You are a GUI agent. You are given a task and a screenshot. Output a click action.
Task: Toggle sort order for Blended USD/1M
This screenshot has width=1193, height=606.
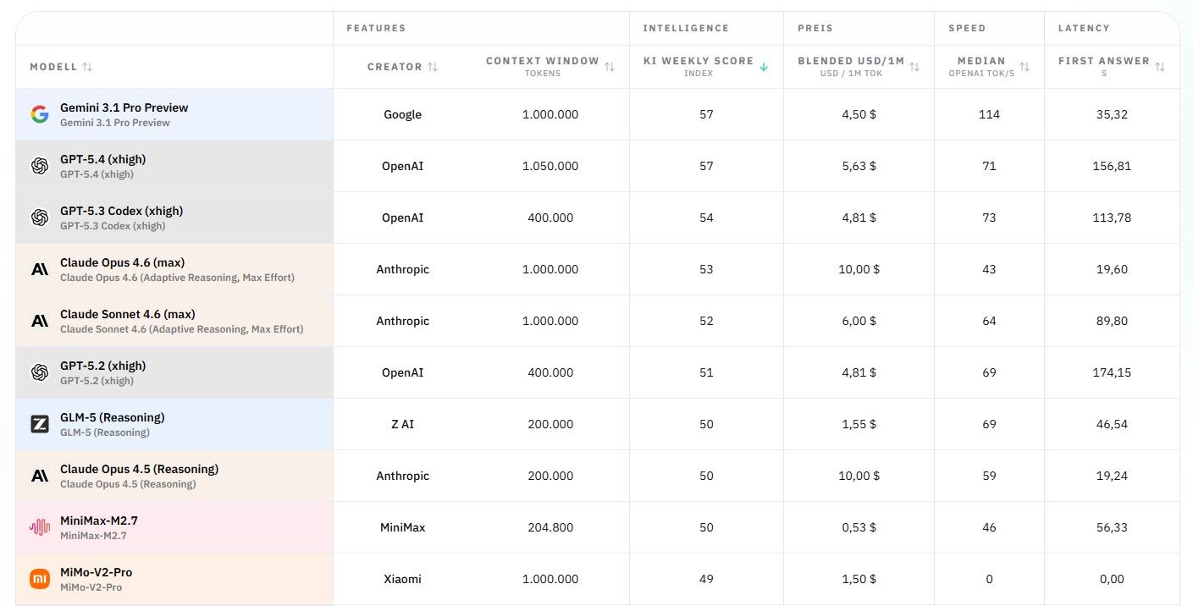click(914, 67)
